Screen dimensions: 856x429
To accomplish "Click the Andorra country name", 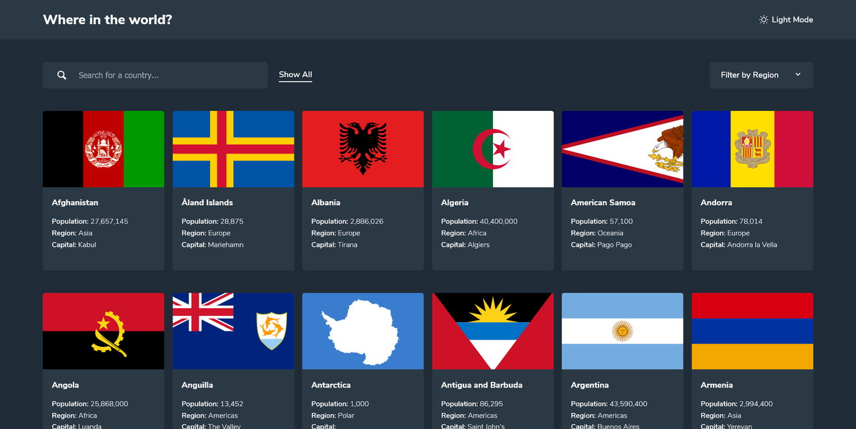I will click(716, 202).
